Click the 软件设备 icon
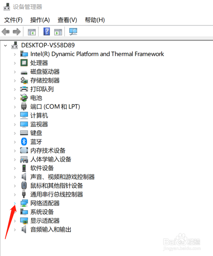The width and height of the screenshot is (213, 256). coord(24,168)
